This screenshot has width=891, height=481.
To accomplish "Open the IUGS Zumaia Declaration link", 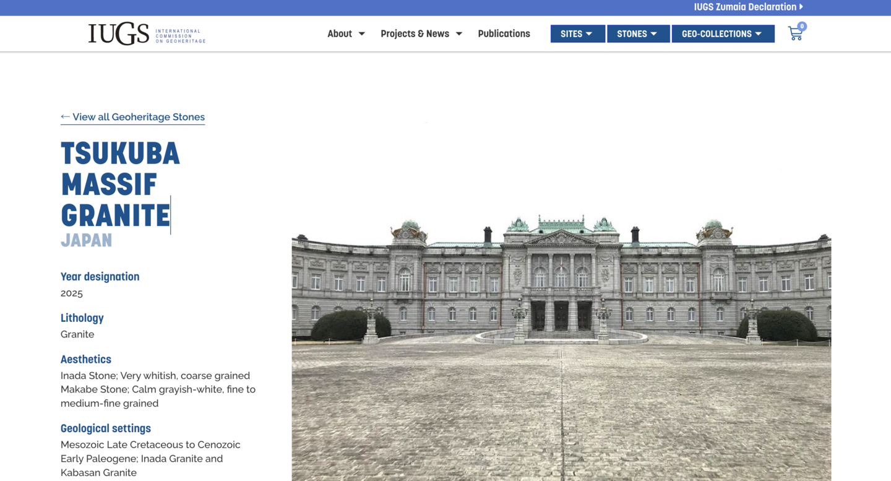I will 744,7.
